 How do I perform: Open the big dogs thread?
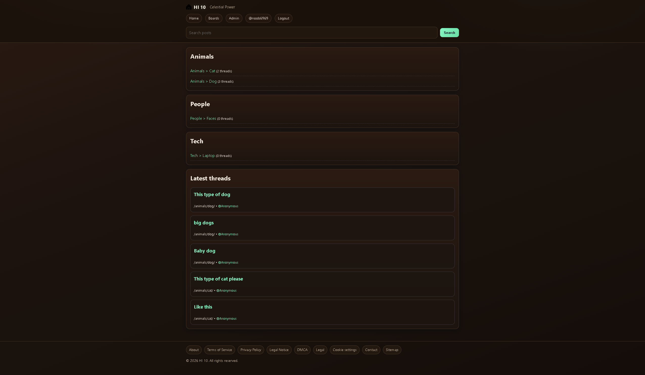pyautogui.click(x=203, y=223)
